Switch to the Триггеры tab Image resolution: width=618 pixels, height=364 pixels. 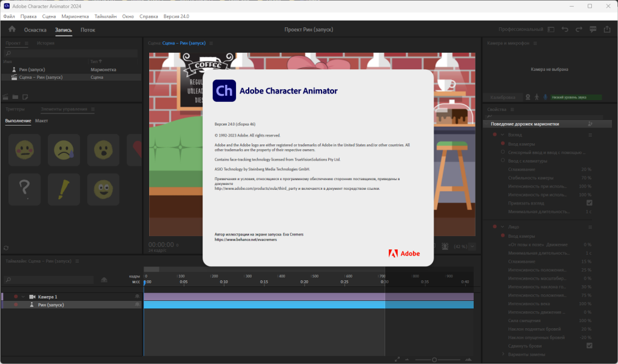15,109
